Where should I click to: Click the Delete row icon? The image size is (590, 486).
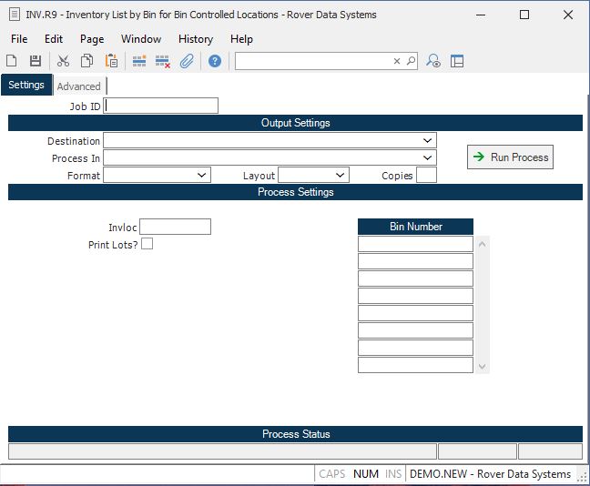163,61
